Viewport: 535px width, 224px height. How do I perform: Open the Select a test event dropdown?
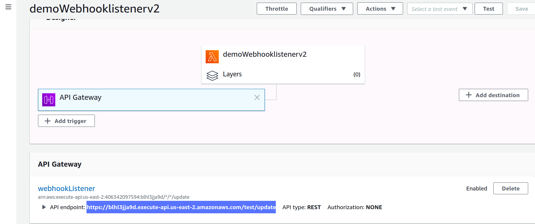click(x=440, y=9)
